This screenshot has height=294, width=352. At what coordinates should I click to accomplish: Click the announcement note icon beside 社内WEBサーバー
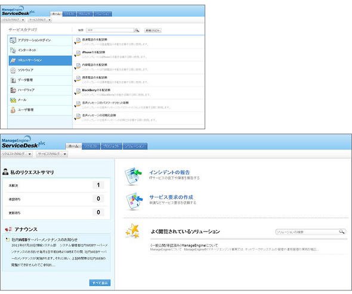tap(8, 240)
